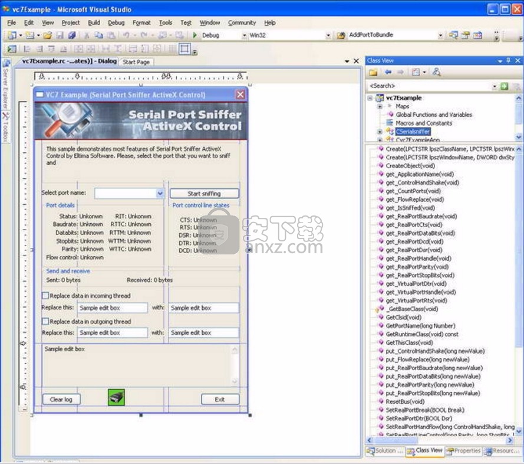Screen dimensions: 524x464
Task: Click the Save All icon
Action: 72,35
